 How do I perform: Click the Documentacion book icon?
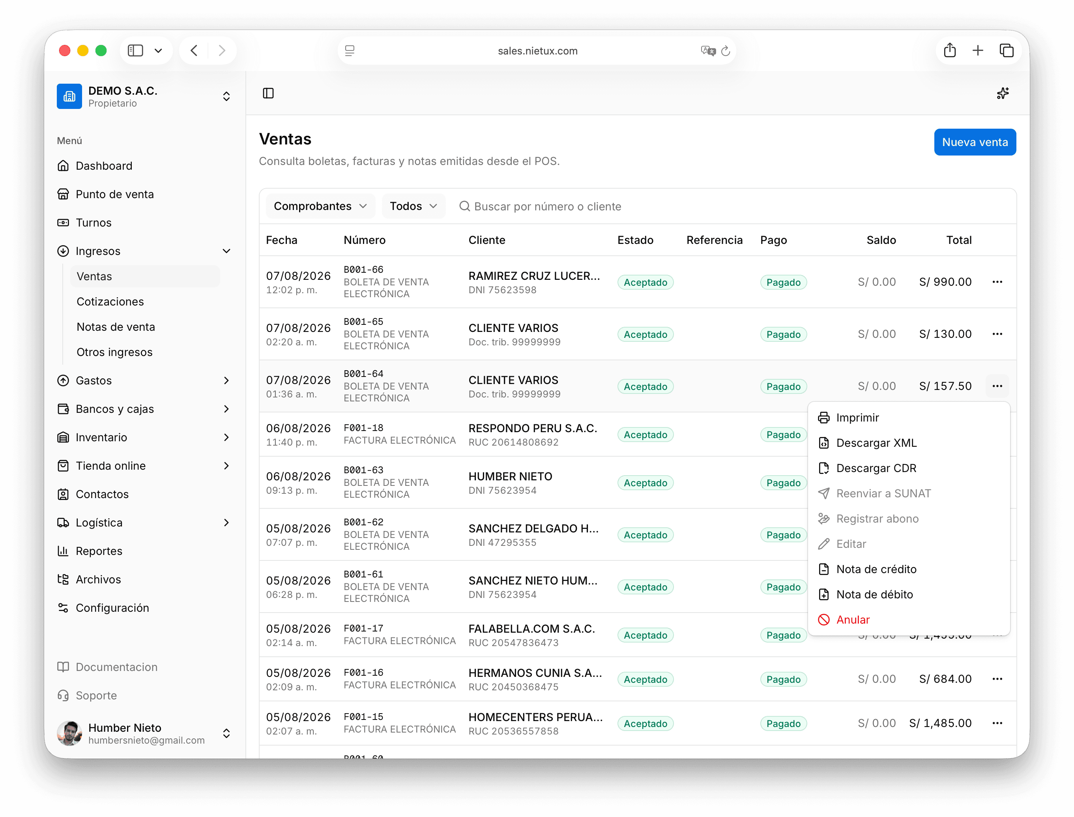[63, 667]
